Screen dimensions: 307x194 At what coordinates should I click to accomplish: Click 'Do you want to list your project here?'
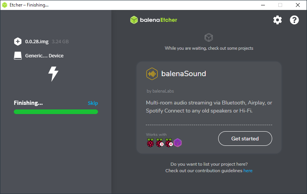(209, 164)
